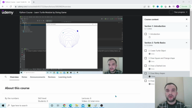
Task: Click the page vertical scrollbar
Action: point(191,30)
